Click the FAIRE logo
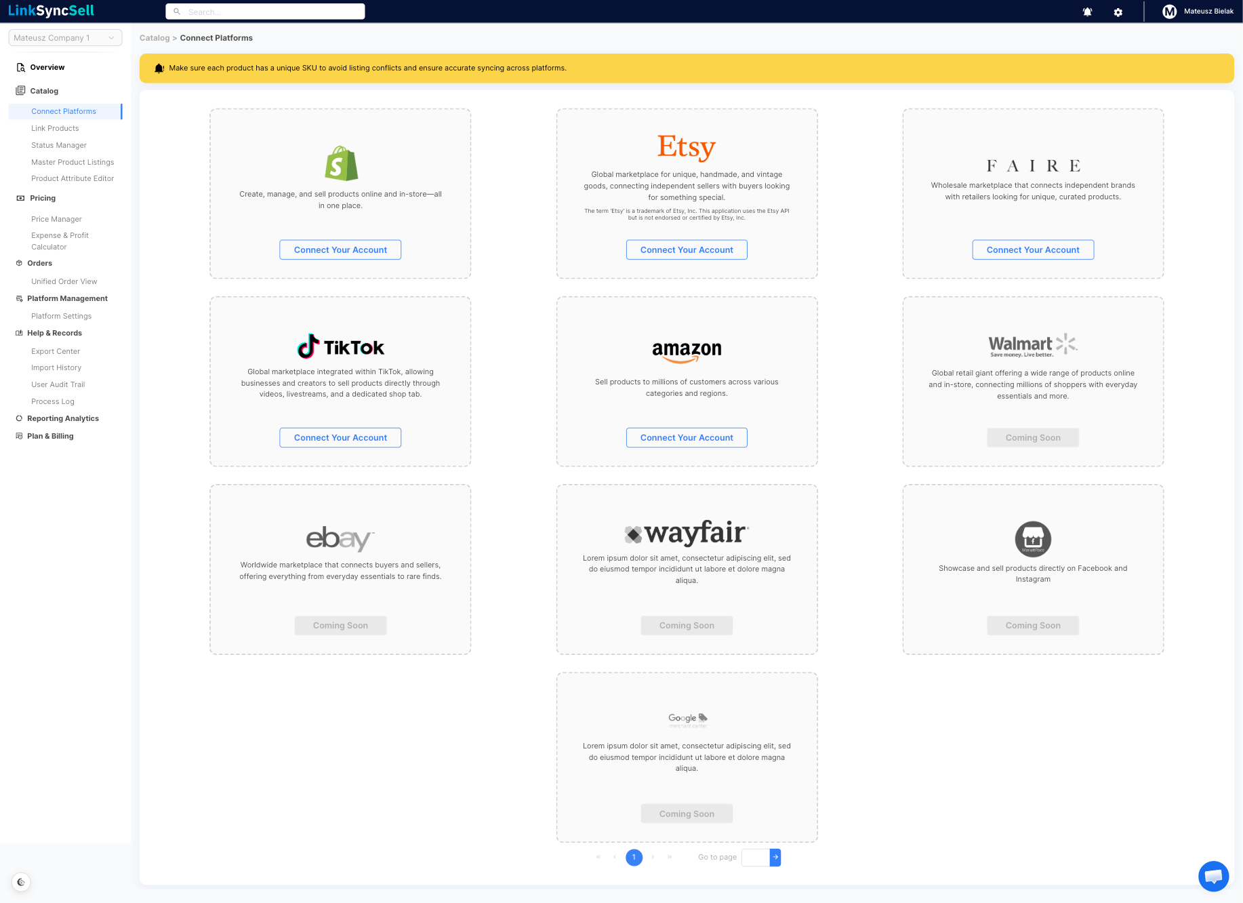 pos(1033,165)
